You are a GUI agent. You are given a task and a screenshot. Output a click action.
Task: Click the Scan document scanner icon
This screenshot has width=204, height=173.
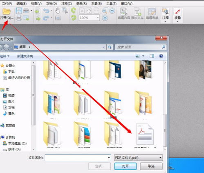click(26, 11)
